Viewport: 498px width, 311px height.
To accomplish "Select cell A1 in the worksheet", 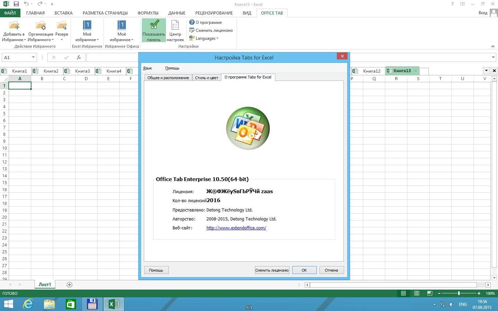I will 20,85.
